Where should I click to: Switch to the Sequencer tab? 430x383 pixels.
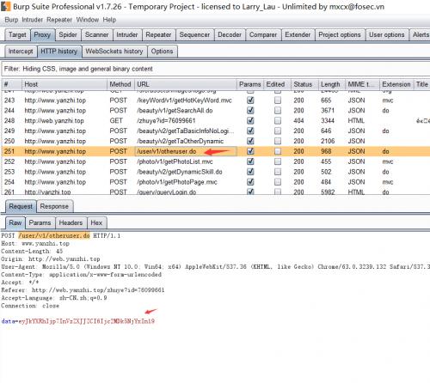(x=194, y=34)
